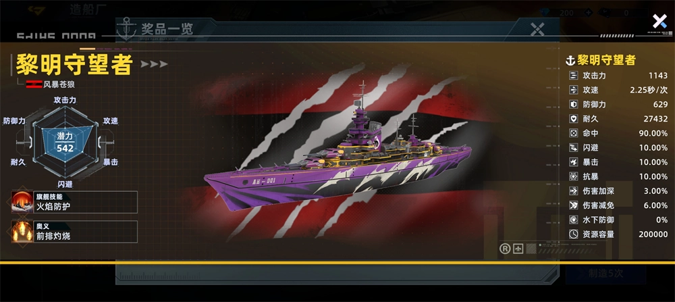Click the triple arrow next to 黎明守望者
Viewport: 675px width, 302px height.
point(154,64)
